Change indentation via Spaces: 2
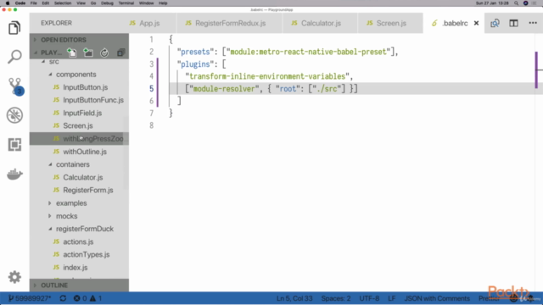 (x=336, y=298)
